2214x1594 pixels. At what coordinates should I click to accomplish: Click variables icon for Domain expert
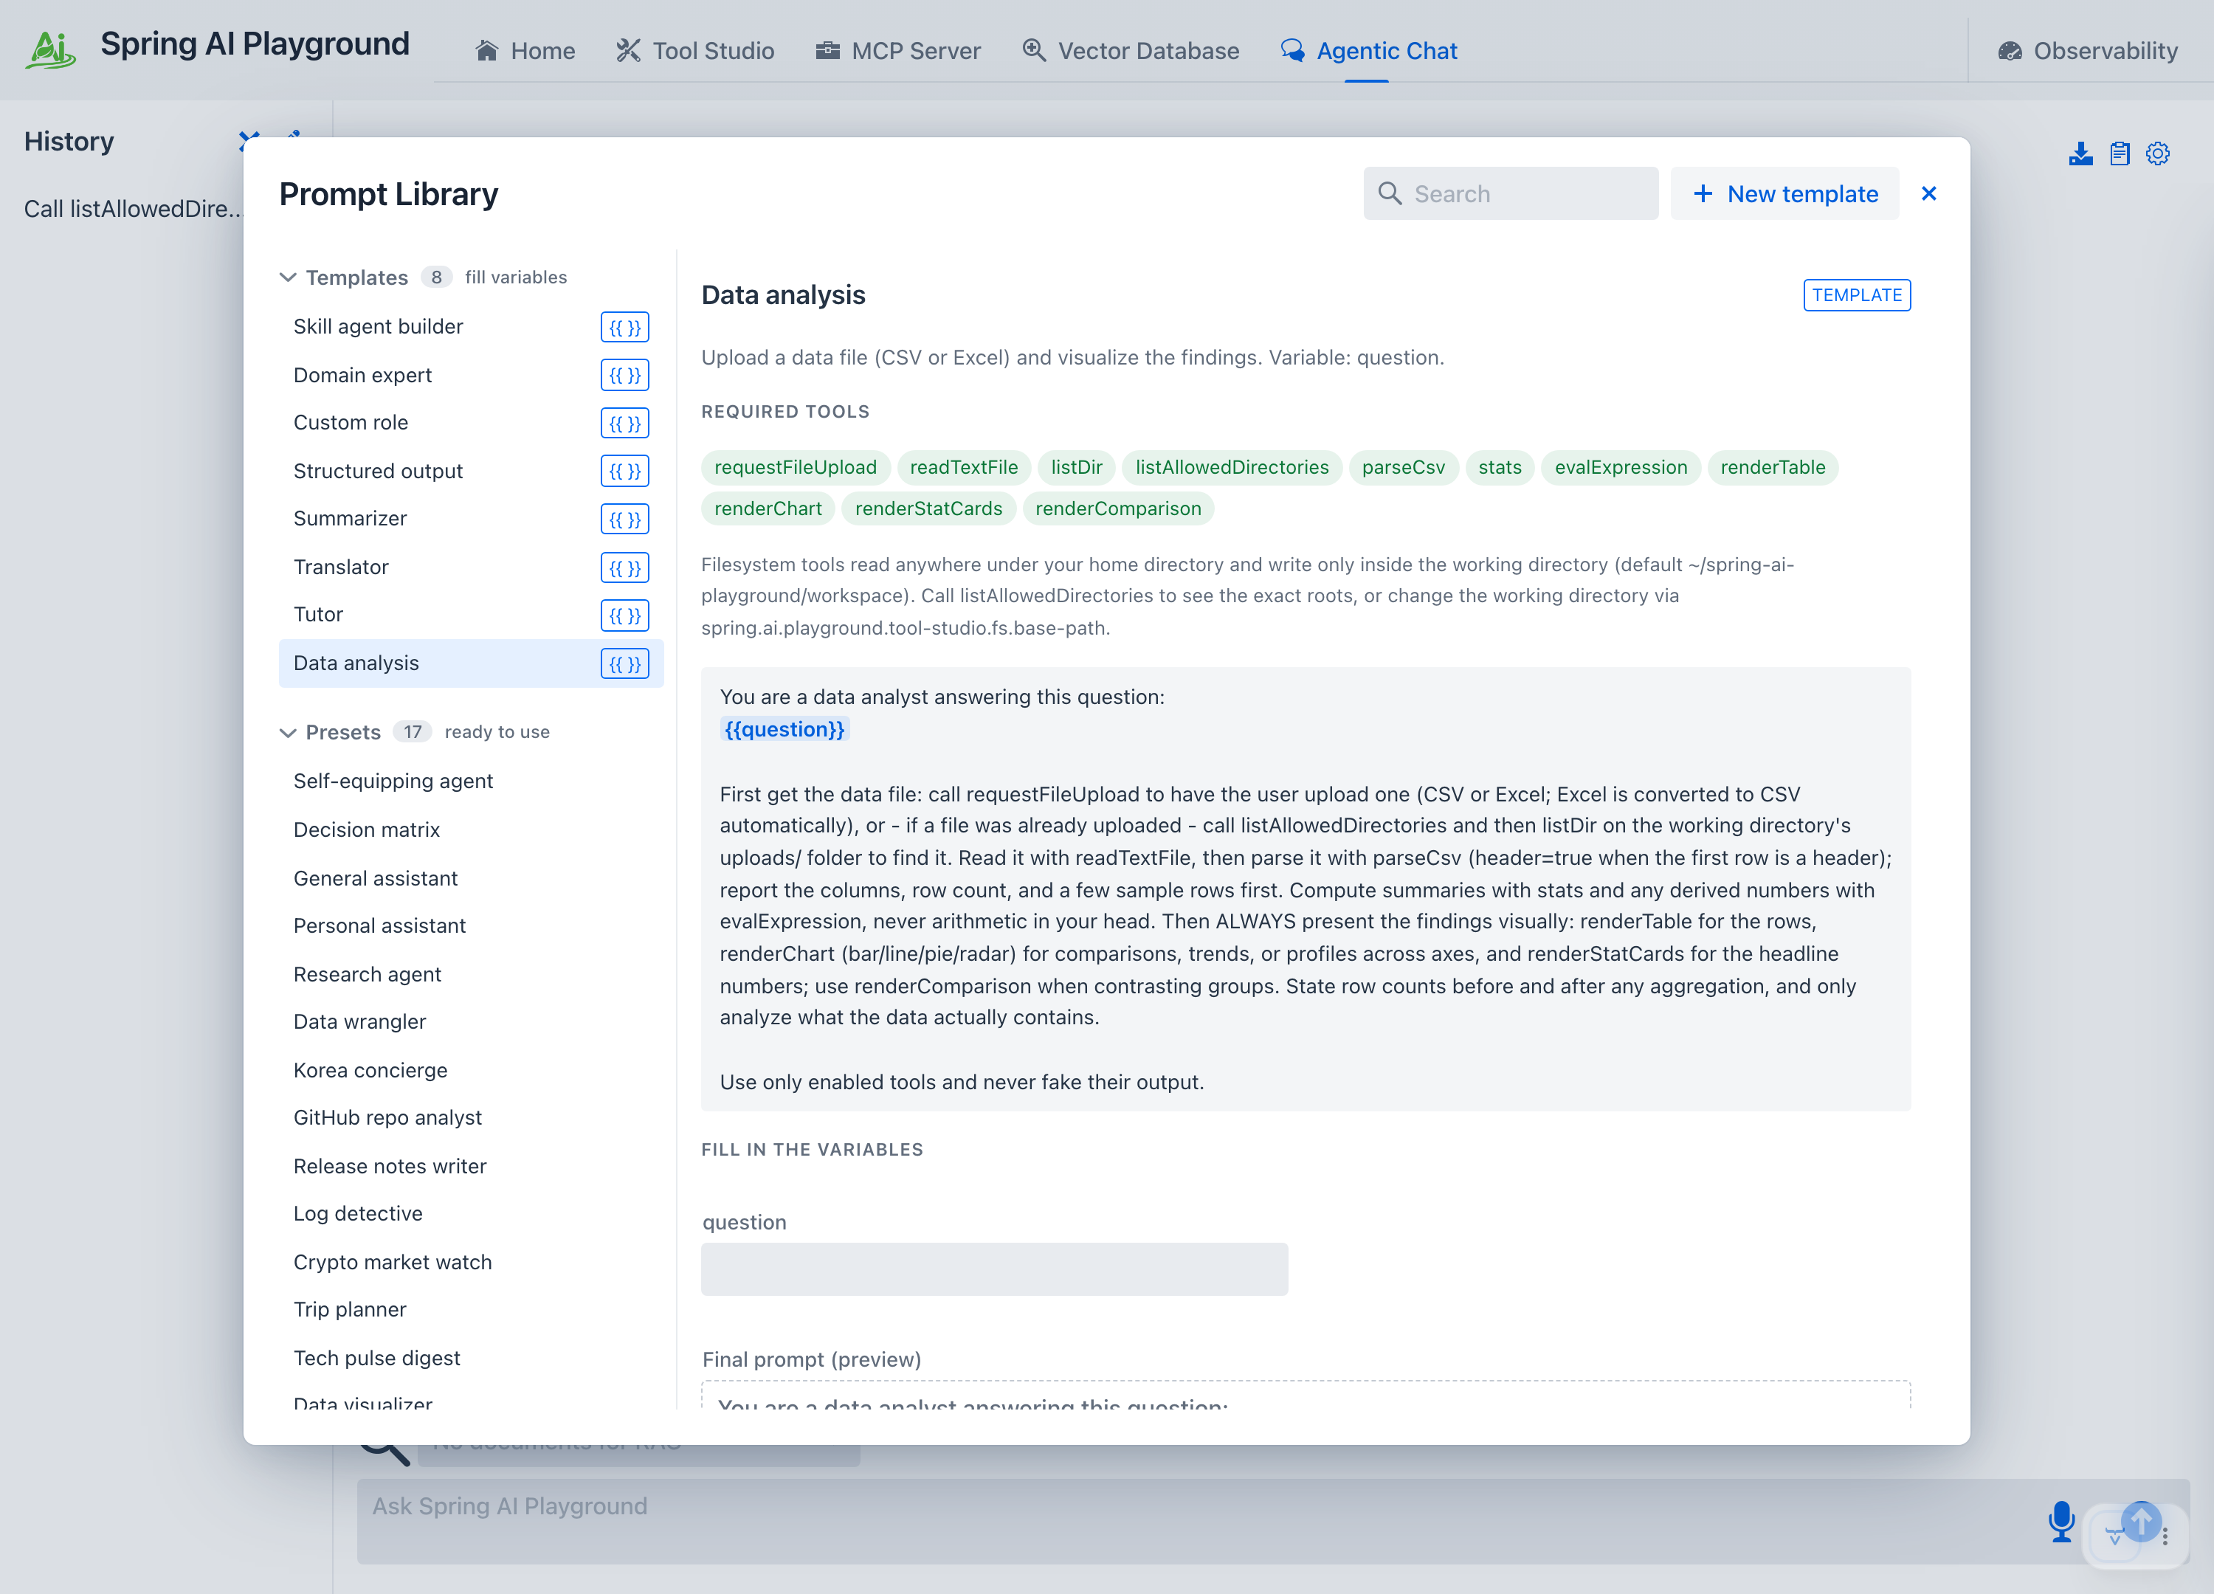coord(625,375)
